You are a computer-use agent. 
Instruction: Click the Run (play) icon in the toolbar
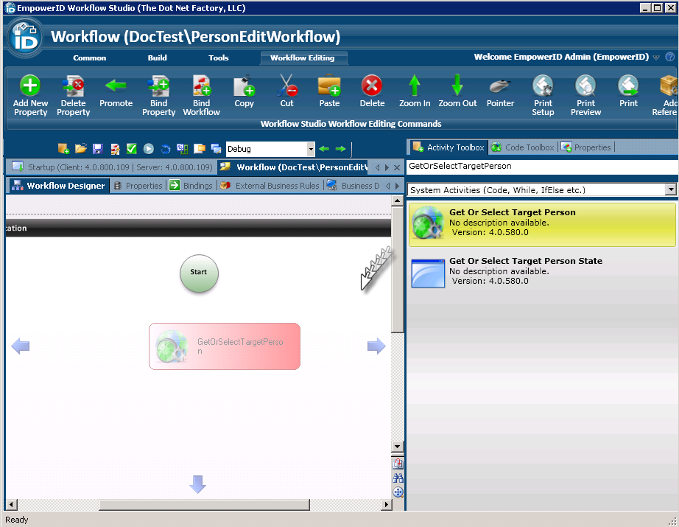pos(149,148)
